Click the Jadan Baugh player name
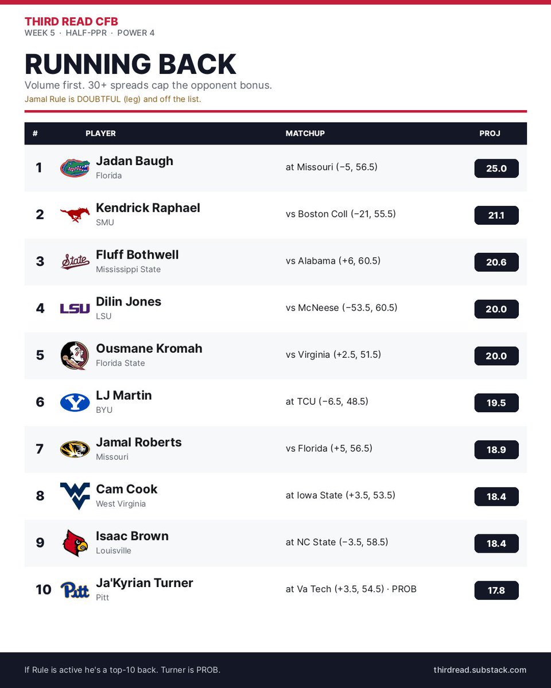This screenshot has width=551, height=688. point(134,161)
